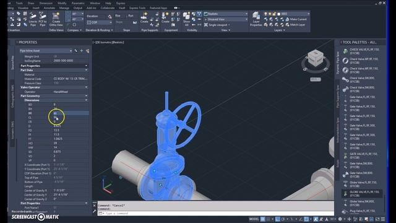Viewport: 396px width, 223px height.
Task: Close the command line window
Action: (95, 206)
